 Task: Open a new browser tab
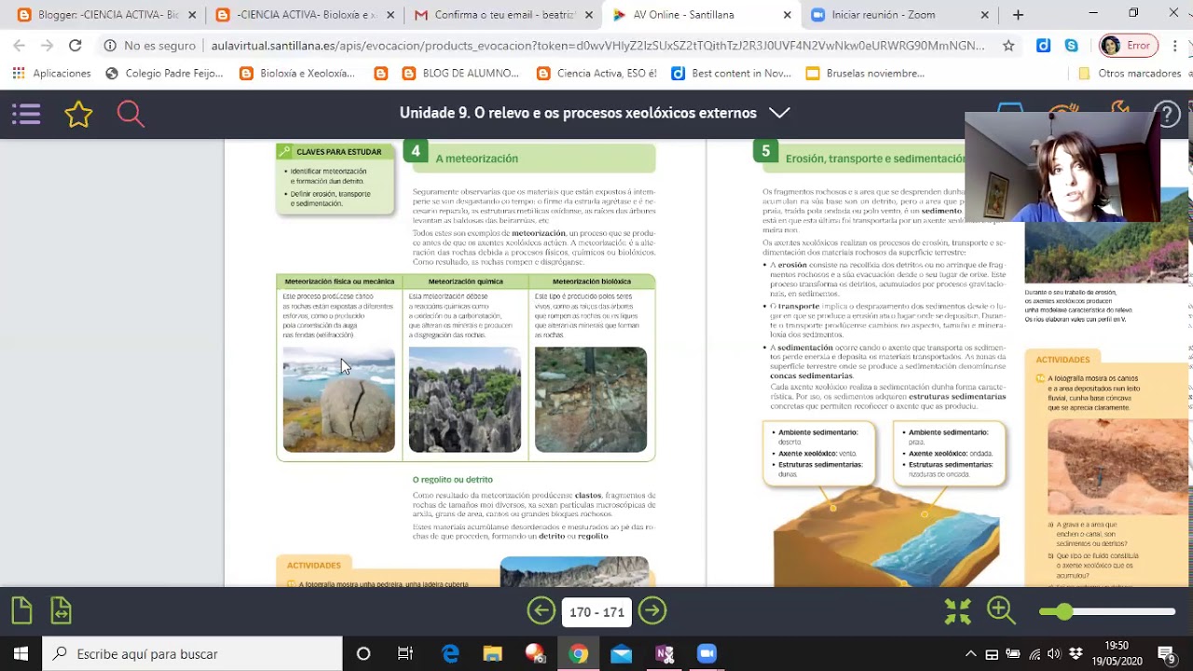click(1018, 15)
